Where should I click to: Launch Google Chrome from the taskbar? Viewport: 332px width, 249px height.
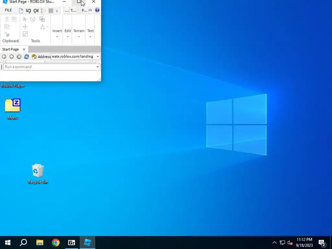click(56, 243)
